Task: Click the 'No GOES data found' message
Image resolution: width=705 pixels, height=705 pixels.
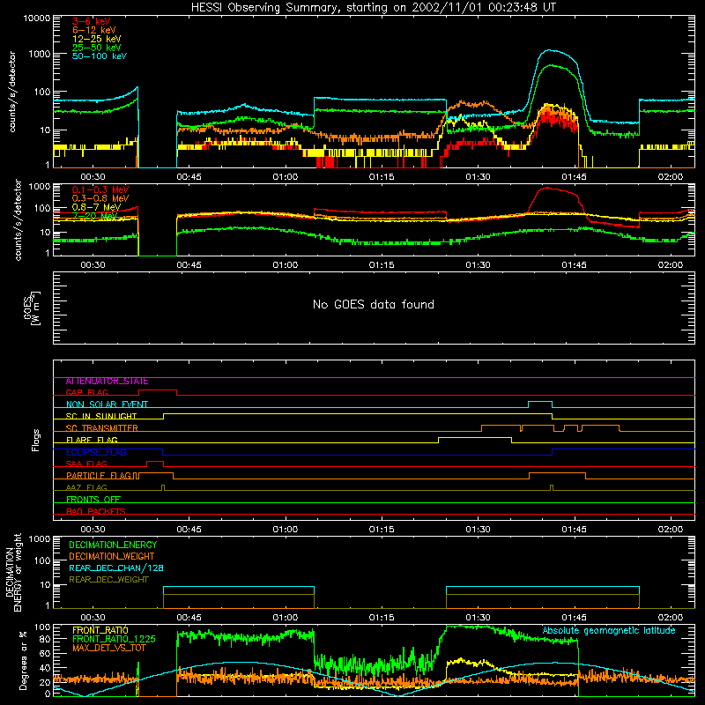Action: pyautogui.click(x=374, y=304)
